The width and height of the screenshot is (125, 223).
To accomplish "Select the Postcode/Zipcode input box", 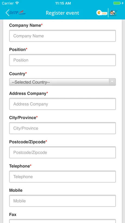I will (62, 152).
